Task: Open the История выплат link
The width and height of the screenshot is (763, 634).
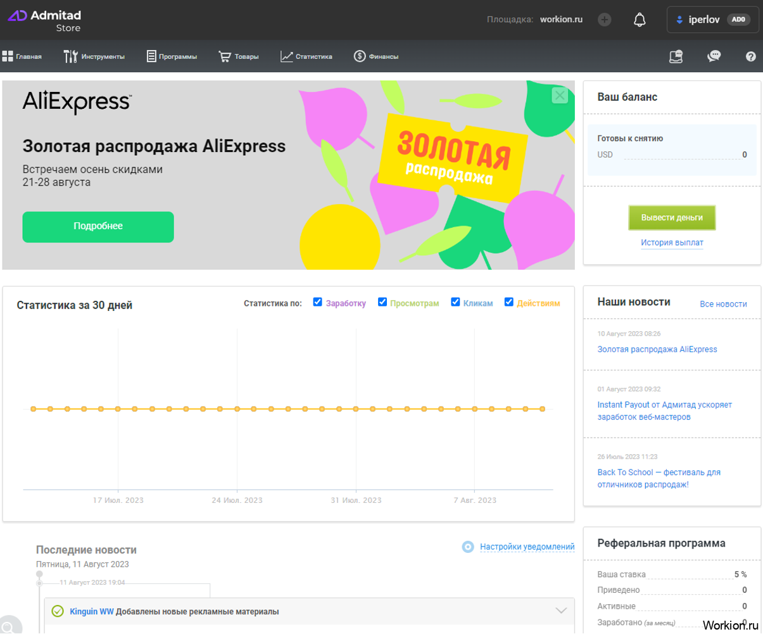Action: click(672, 243)
